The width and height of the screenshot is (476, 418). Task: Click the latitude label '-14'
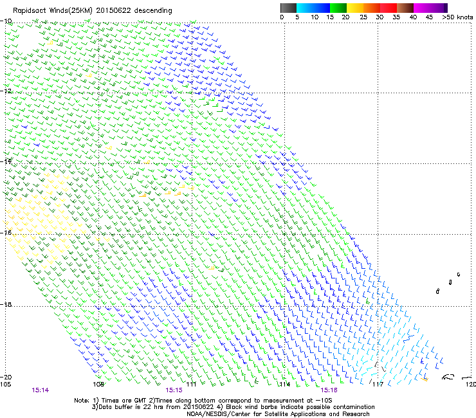pos(6,161)
